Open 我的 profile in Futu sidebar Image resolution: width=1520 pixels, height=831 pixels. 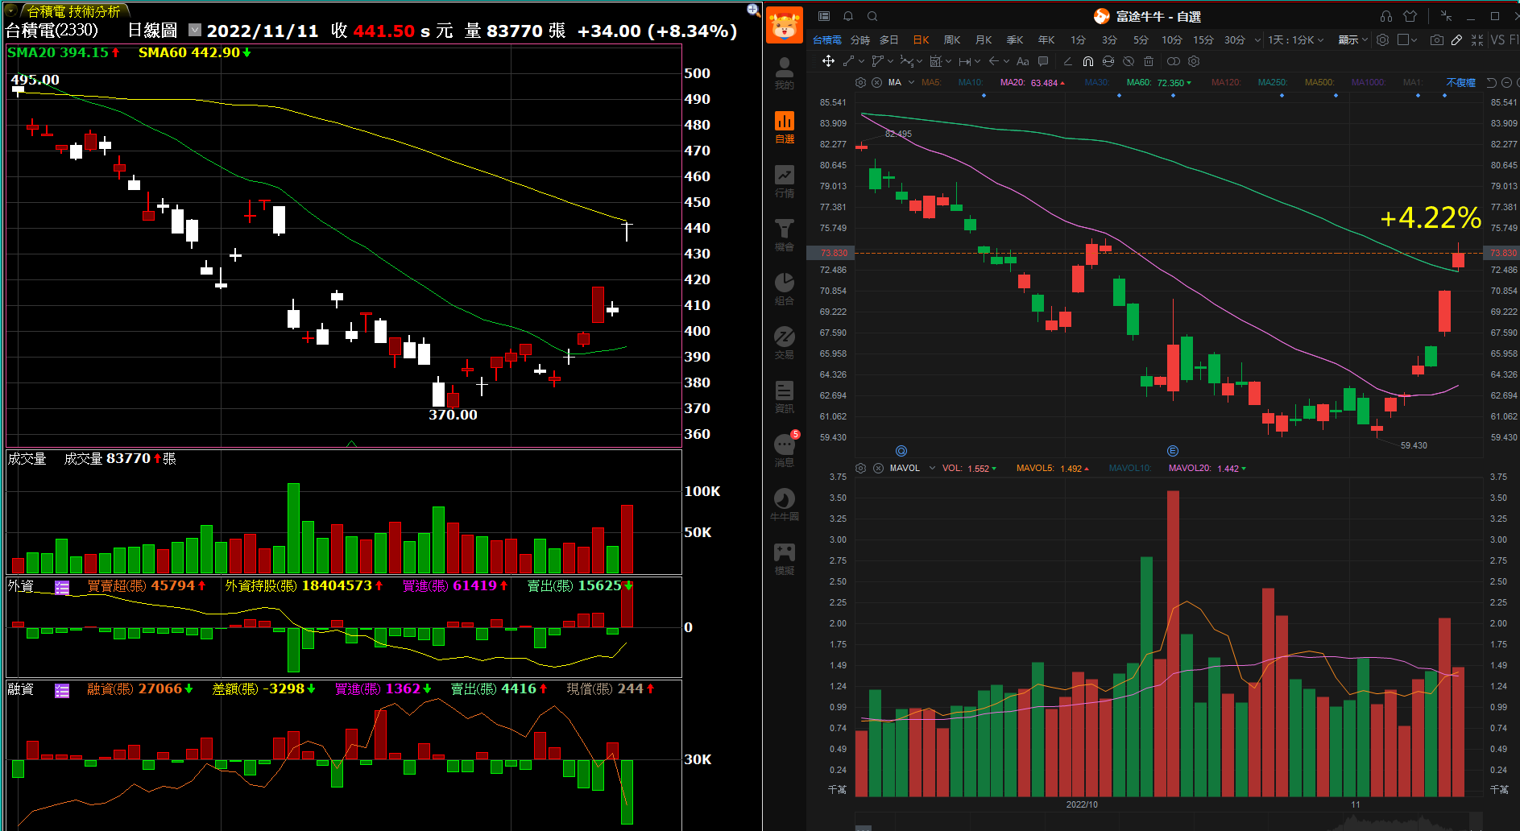point(785,73)
